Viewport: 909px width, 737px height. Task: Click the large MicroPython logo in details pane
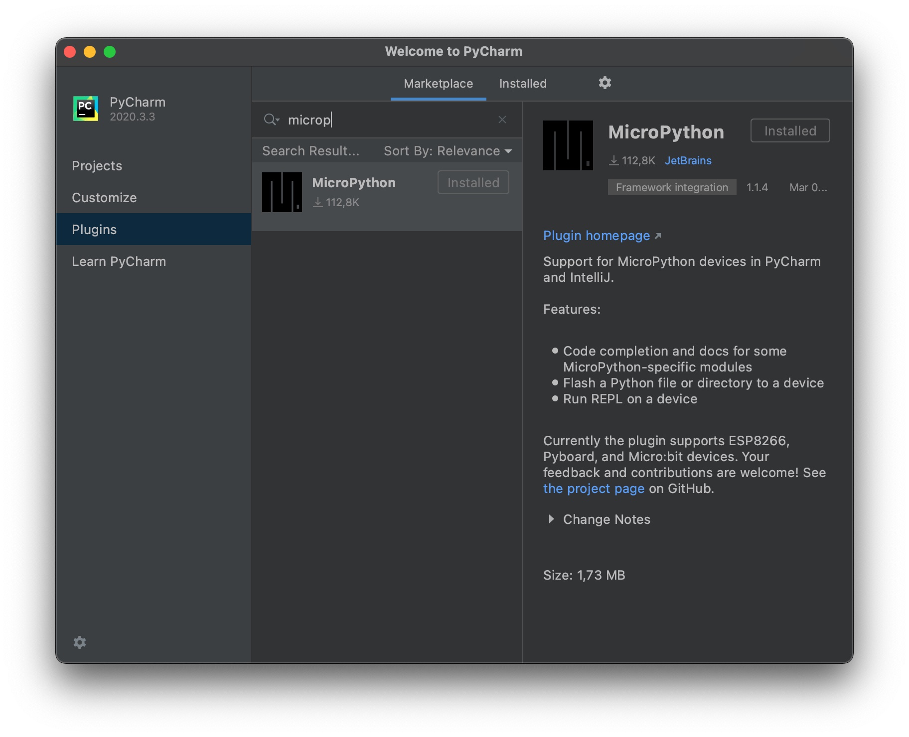tap(568, 145)
